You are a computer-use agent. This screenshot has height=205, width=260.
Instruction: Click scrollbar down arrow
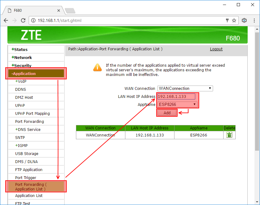pyautogui.click(x=257, y=202)
